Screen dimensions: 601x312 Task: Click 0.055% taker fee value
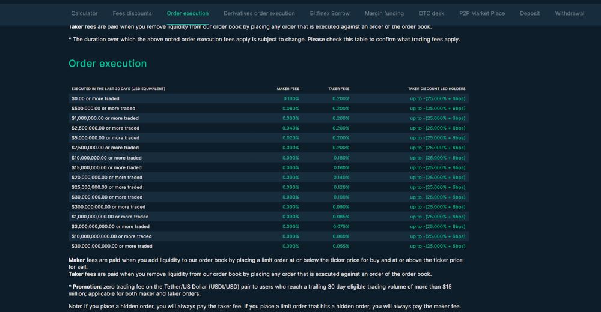click(x=341, y=246)
